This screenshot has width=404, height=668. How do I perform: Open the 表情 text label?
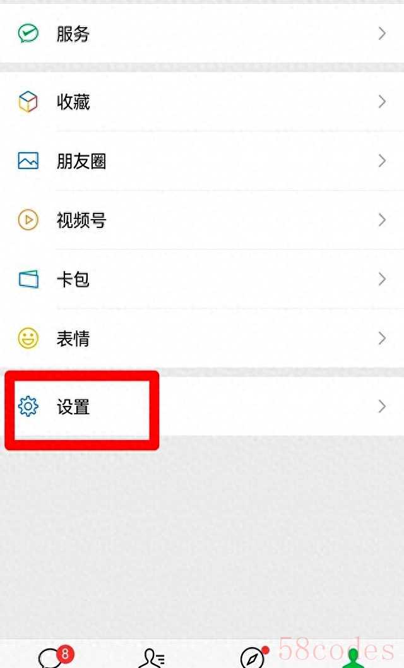tap(73, 338)
